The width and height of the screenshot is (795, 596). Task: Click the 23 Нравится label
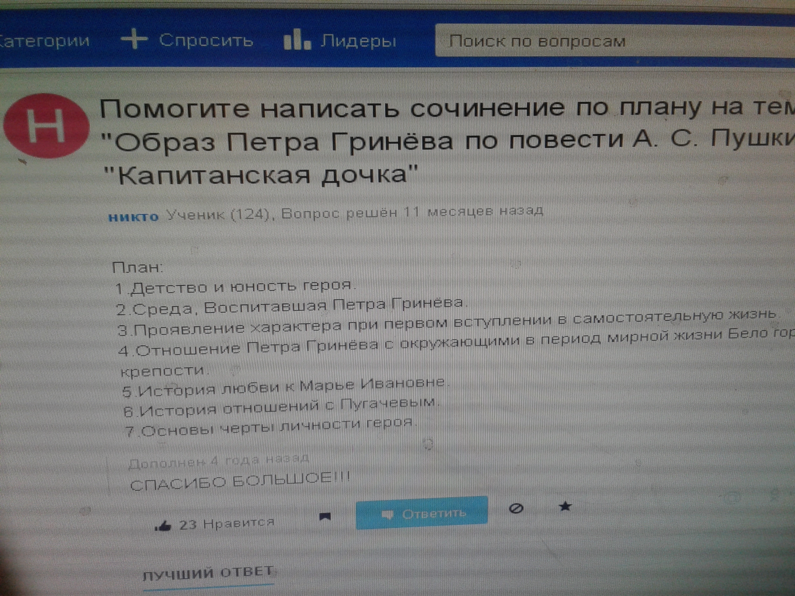click(227, 524)
